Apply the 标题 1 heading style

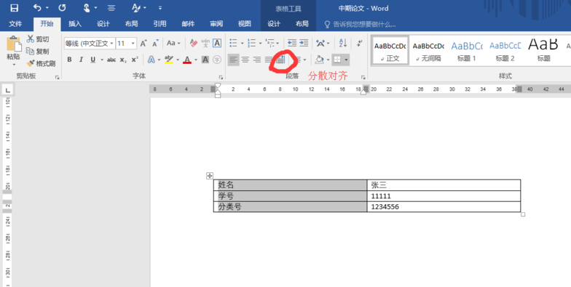point(466,51)
